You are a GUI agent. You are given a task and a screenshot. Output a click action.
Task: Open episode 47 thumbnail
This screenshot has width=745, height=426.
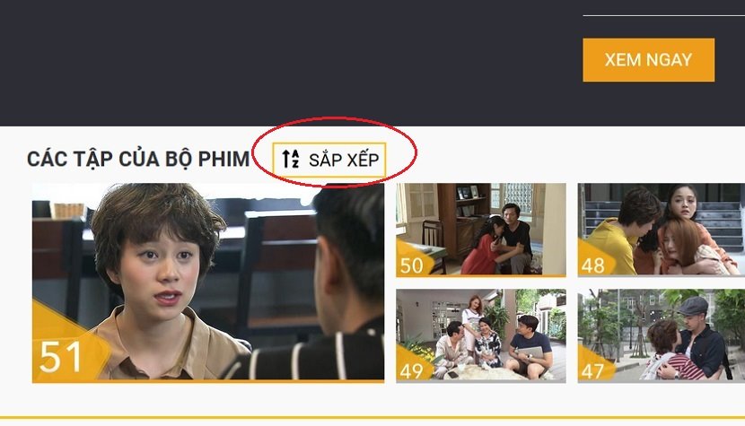(x=662, y=335)
